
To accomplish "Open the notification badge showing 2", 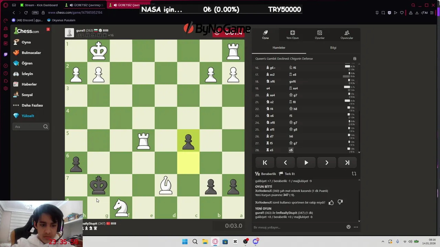I will coord(48,29).
